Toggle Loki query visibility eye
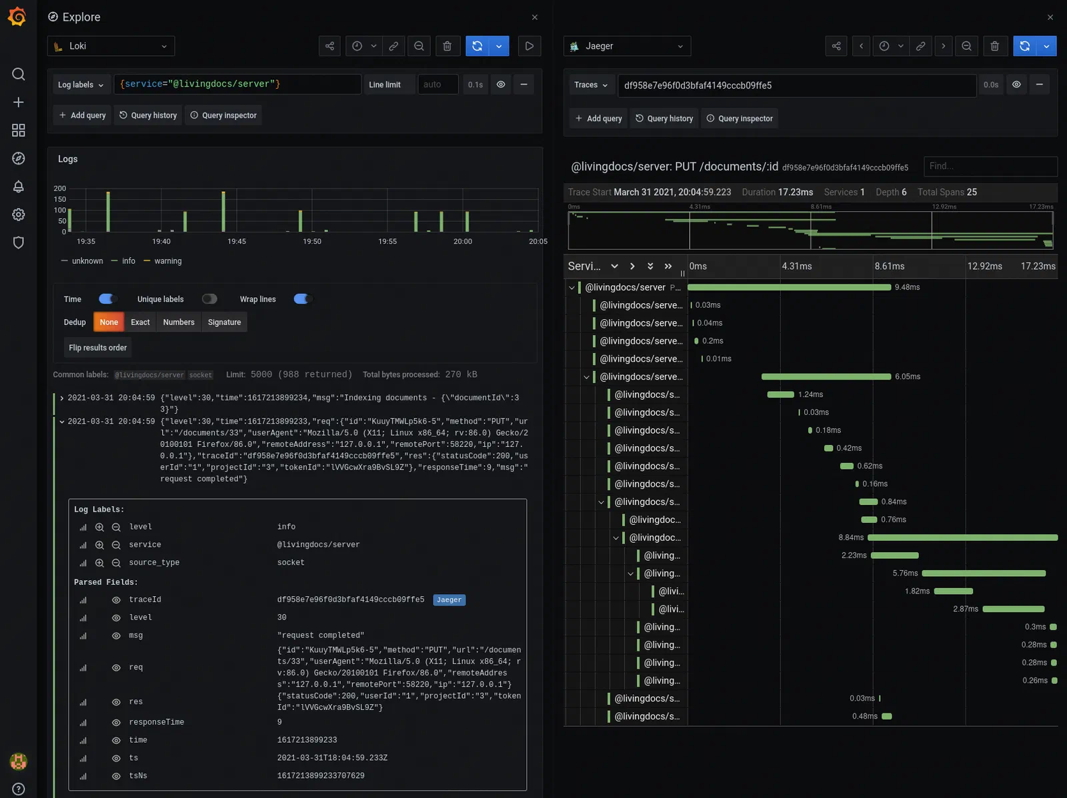The height and width of the screenshot is (798, 1067). tap(501, 84)
